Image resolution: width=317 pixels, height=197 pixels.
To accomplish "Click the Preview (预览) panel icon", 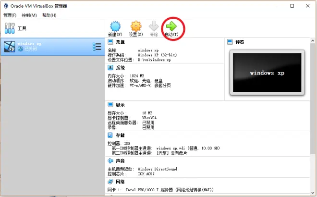I will tap(230, 42).
